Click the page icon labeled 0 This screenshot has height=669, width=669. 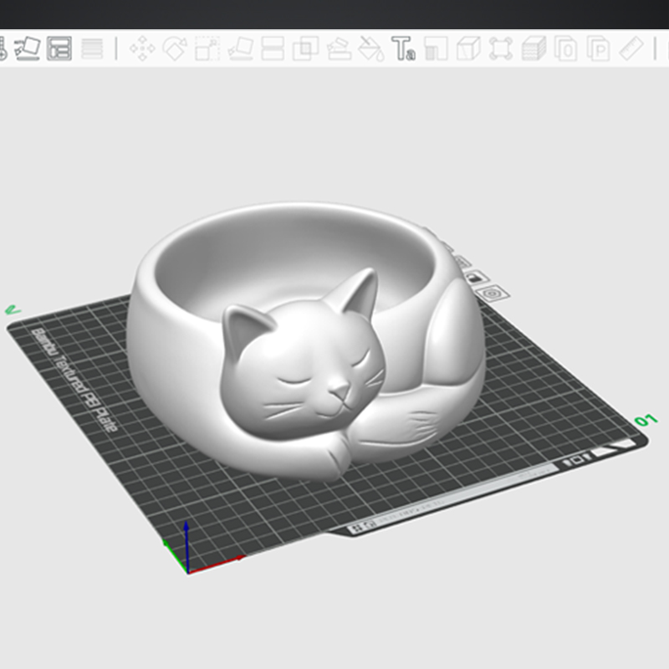tap(566, 49)
